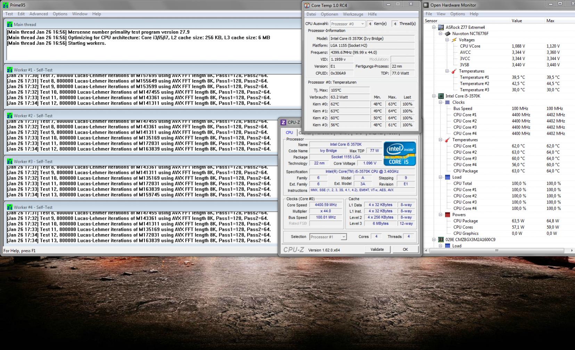The width and height of the screenshot is (575, 350).
Task: Click the Frequenz value in Core Temp
Action: pos(372,52)
